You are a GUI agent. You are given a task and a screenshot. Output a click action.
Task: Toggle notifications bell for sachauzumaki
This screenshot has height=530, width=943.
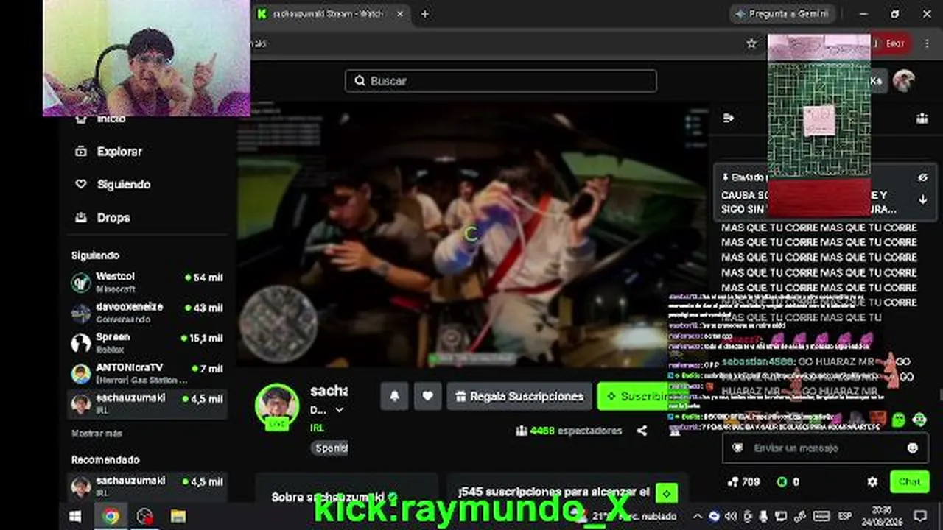click(395, 396)
